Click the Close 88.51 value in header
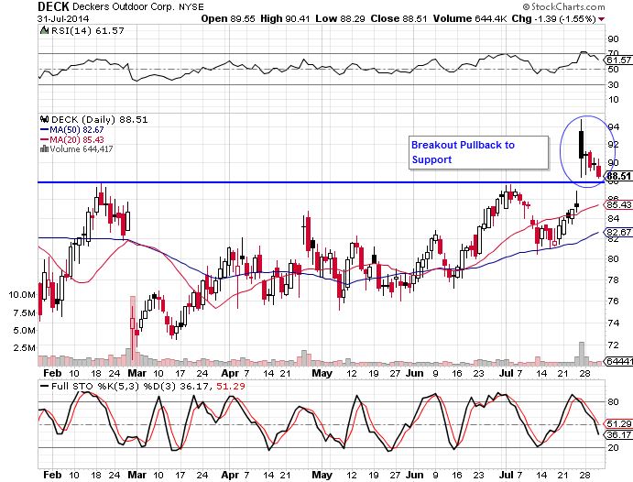Screen dimensions: 633x482 398,18
